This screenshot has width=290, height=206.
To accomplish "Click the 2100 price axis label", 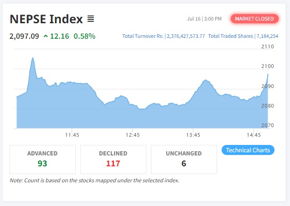I will (x=267, y=67).
